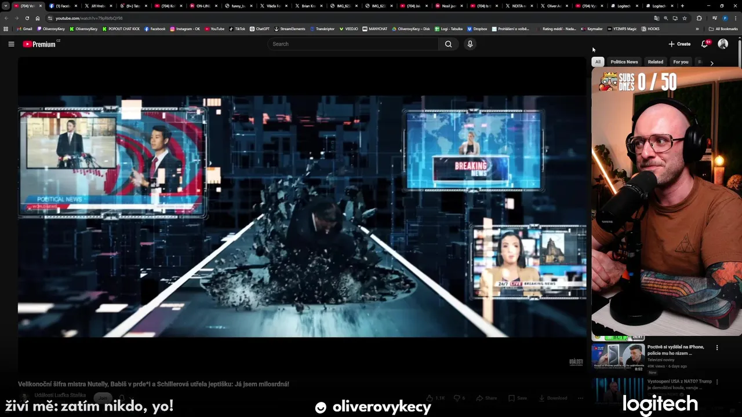Bookmark this page with star icon

tap(685, 18)
